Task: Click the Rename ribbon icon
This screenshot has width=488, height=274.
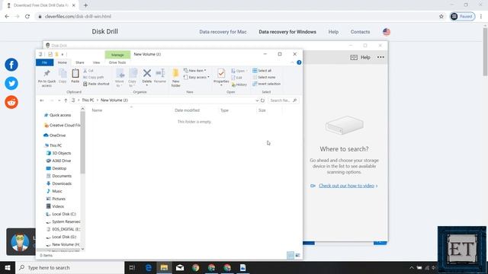Action: point(160,76)
